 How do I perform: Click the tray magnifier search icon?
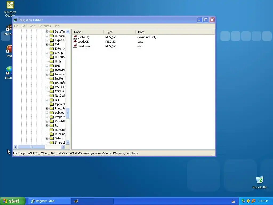(253, 201)
